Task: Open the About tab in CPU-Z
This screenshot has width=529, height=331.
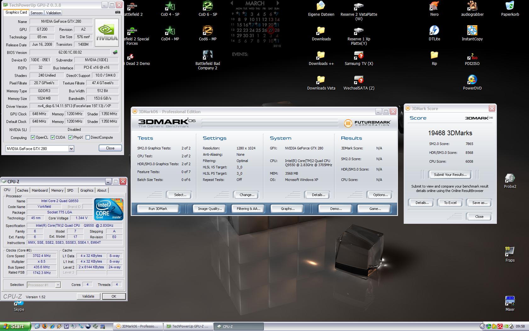Action: 102,190
